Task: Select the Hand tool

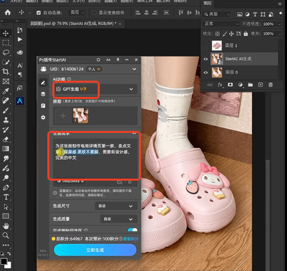Action: 6,226
